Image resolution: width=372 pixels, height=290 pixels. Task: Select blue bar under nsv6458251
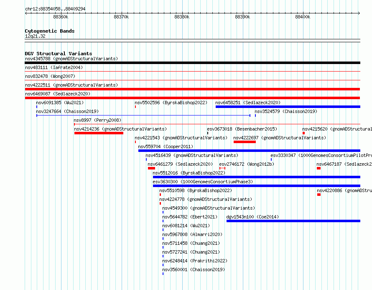[x=288, y=107]
